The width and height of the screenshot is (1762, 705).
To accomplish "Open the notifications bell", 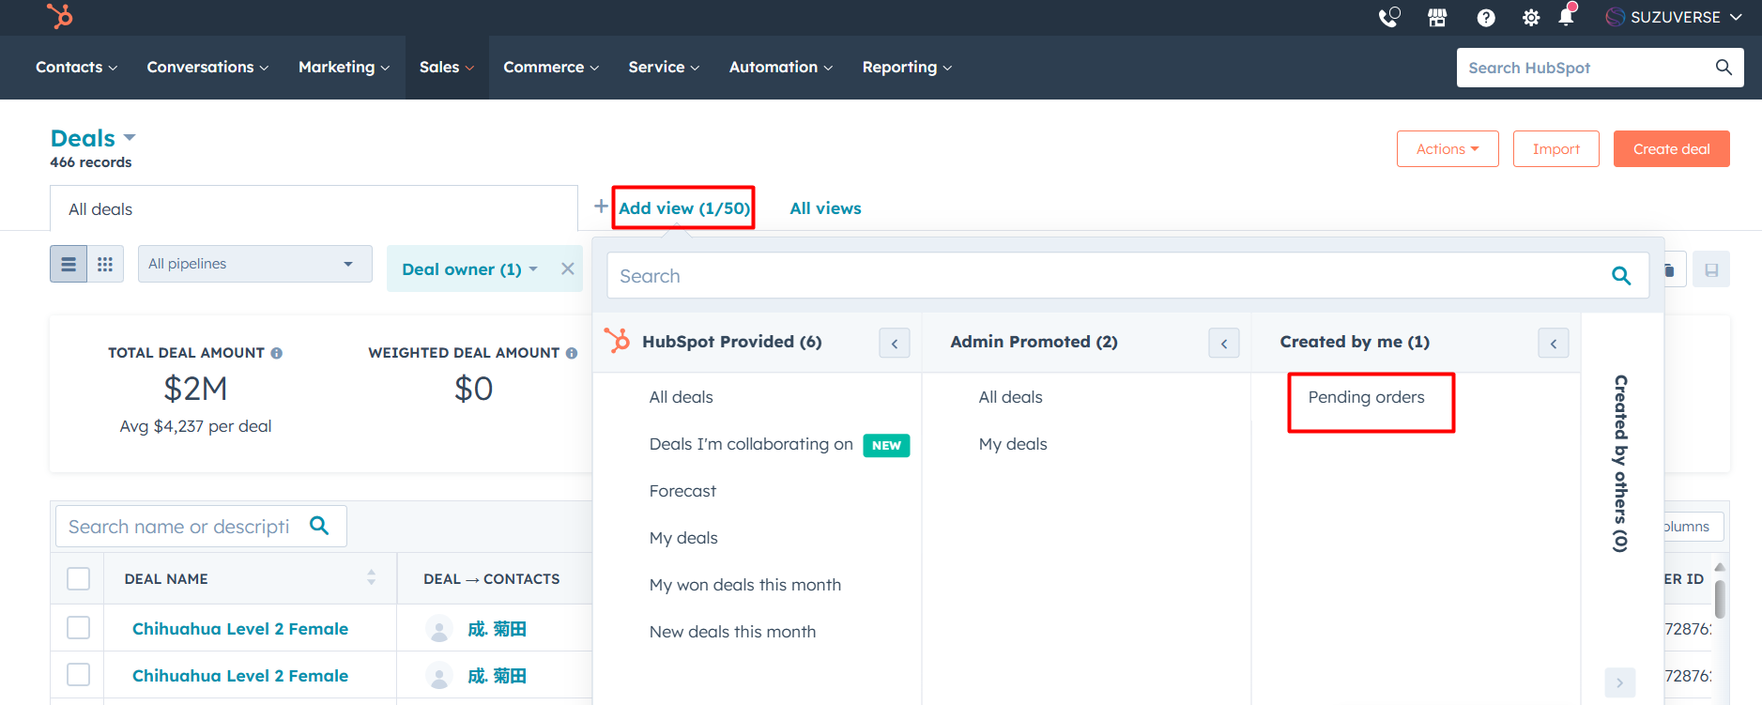I will 1566,17.
